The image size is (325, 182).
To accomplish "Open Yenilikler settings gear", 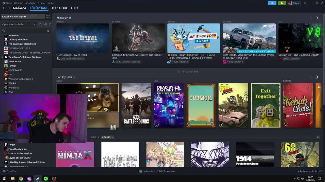I will 70,18.
